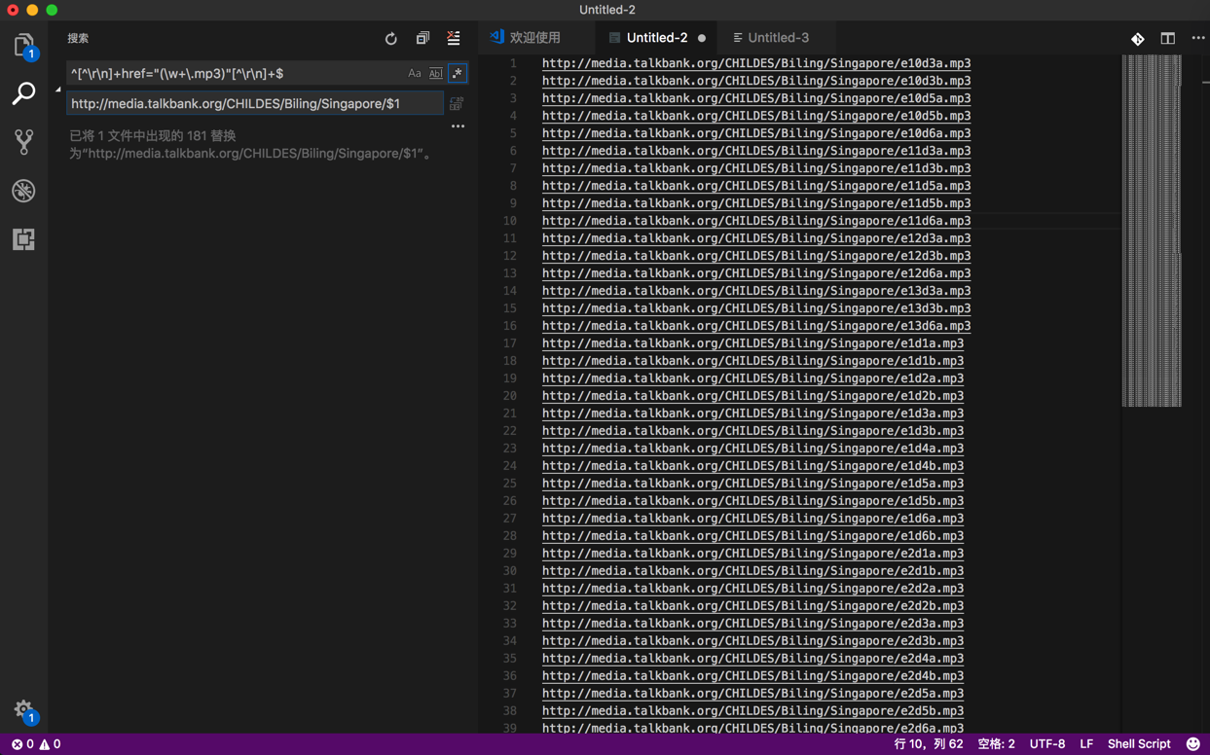Toggle search details ellipsis
The image size is (1210, 755).
click(458, 126)
